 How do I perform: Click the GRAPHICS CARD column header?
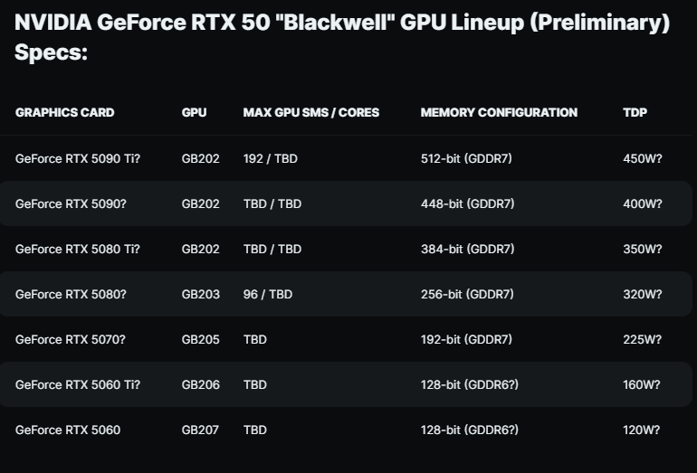pyautogui.click(x=65, y=113)
